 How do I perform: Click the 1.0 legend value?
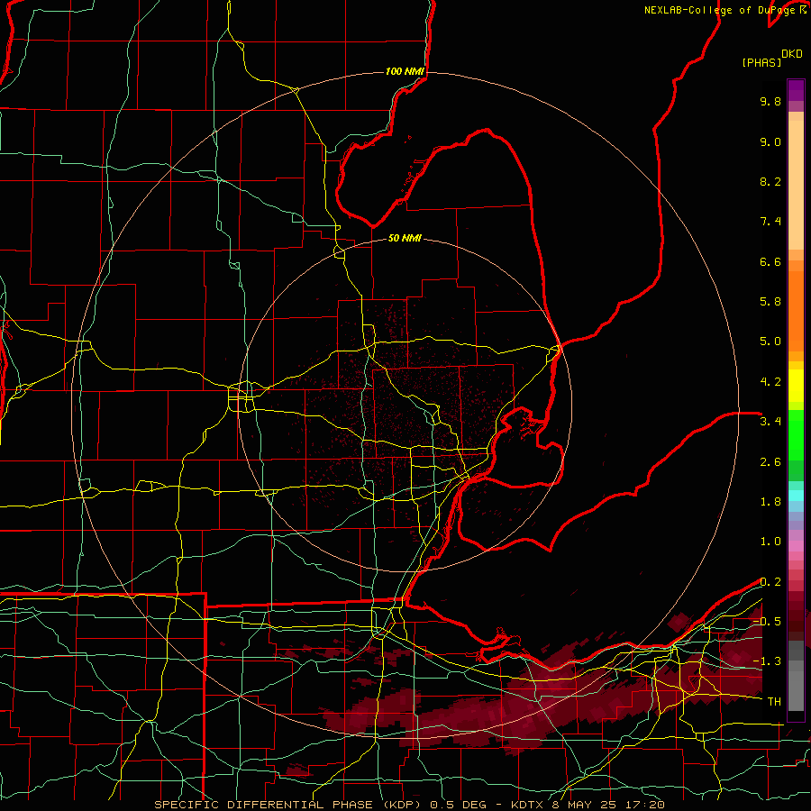click(770, 541)
